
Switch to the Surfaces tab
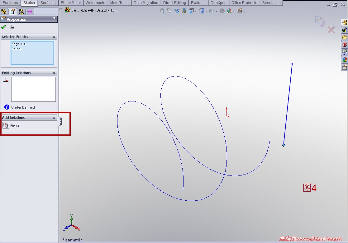[x=48, y=3]
